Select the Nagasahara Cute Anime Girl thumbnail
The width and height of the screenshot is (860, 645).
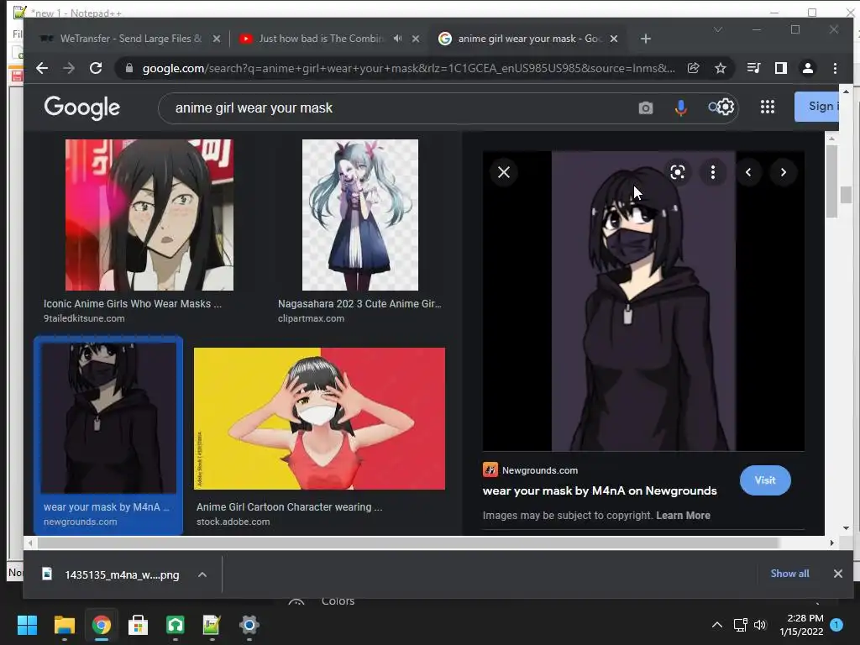pos(359,214)
